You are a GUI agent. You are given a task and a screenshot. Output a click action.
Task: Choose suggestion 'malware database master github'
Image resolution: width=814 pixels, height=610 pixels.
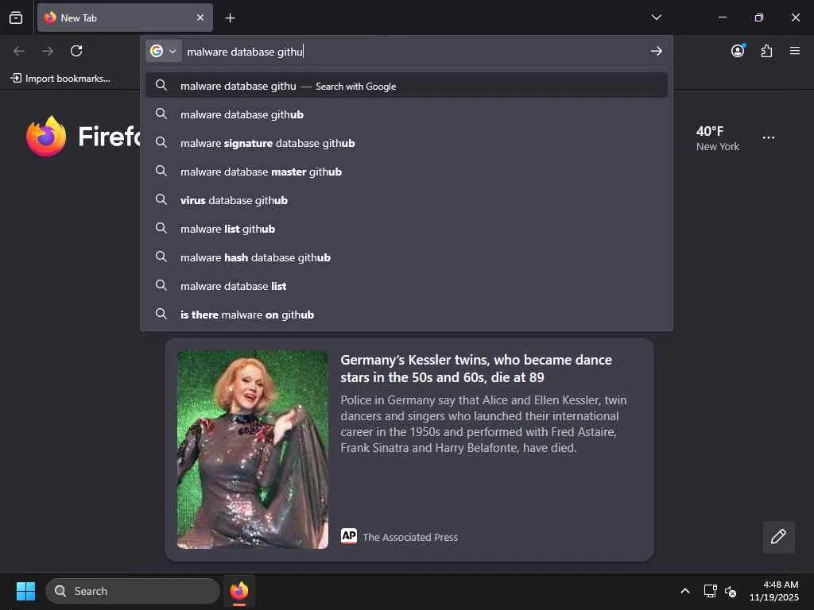coord(406,172)
